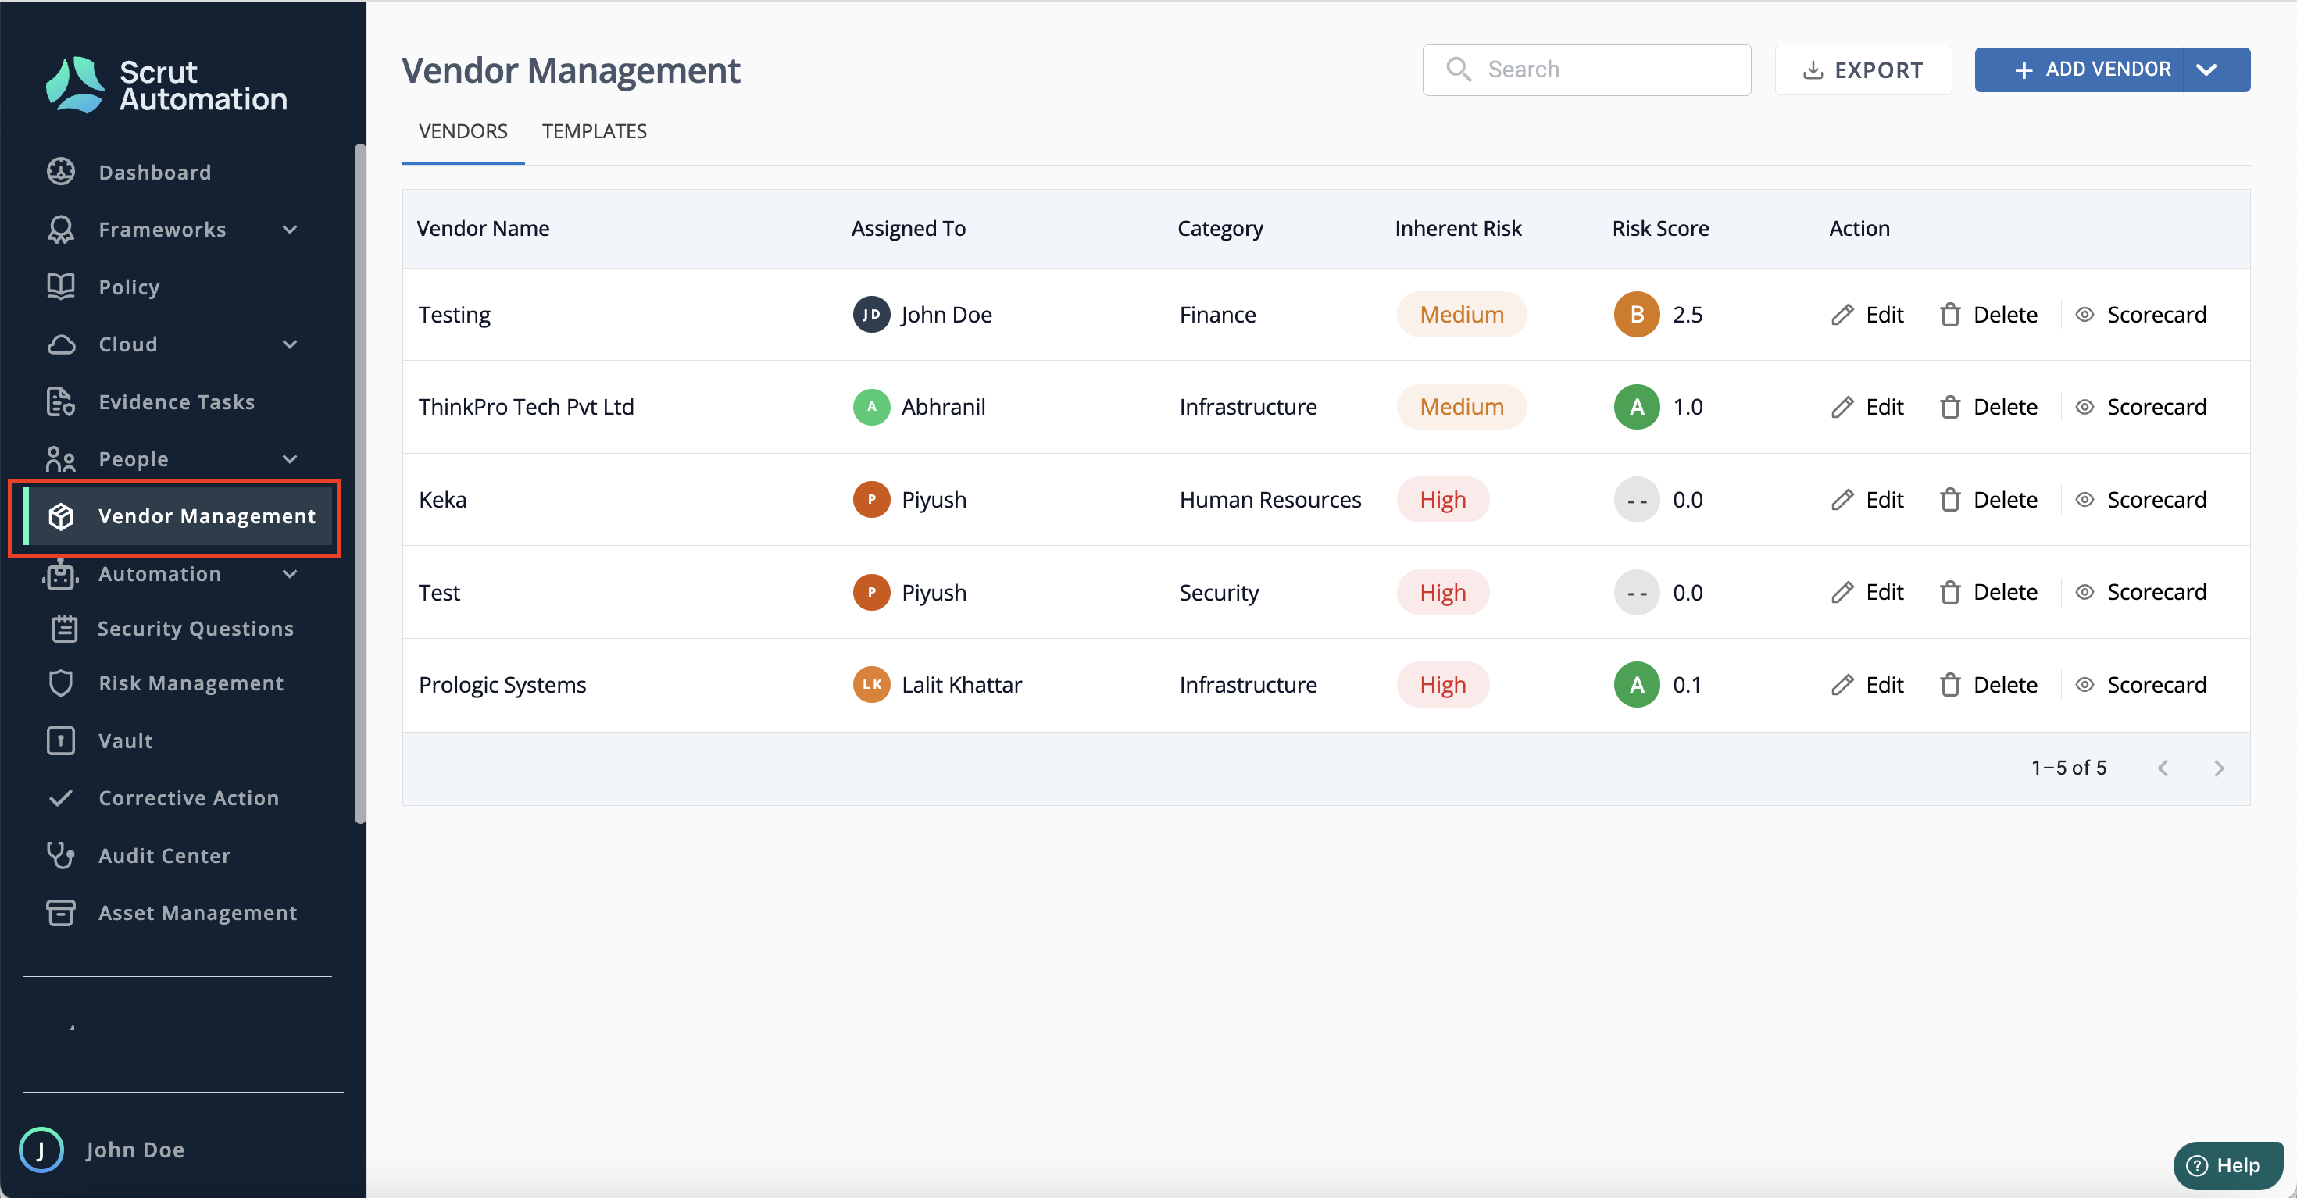
Task: Click the People icon in sidebar
Action: click(61, 459)
